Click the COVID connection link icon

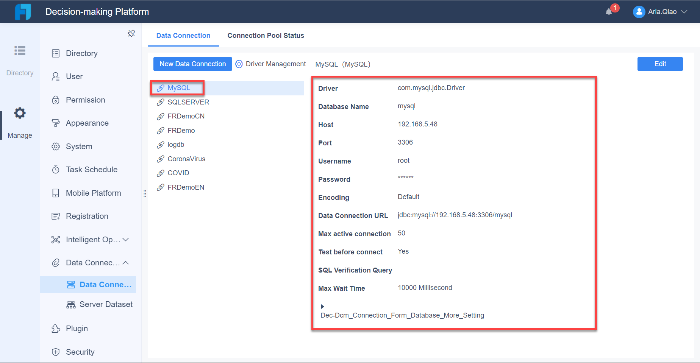161,173
